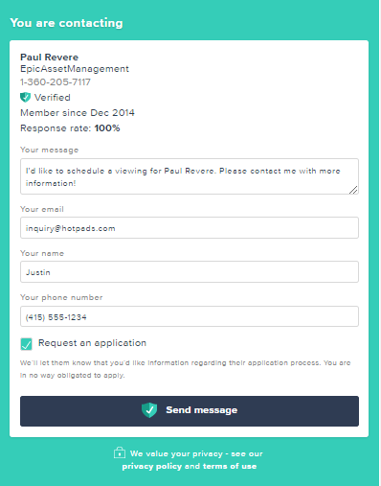The height and width of the screenshot is (486, 381).
Task: Click the green Verified shield icon
Action: click(25, 97)
